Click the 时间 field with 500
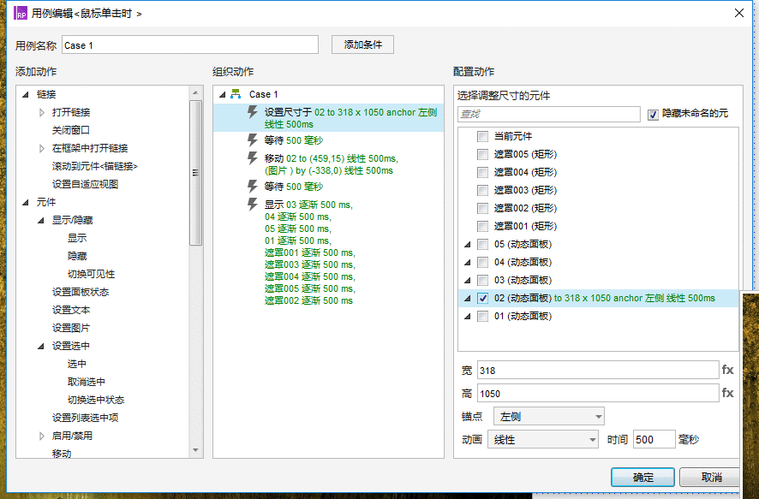 pyautogui.click(x=654, y=439)
